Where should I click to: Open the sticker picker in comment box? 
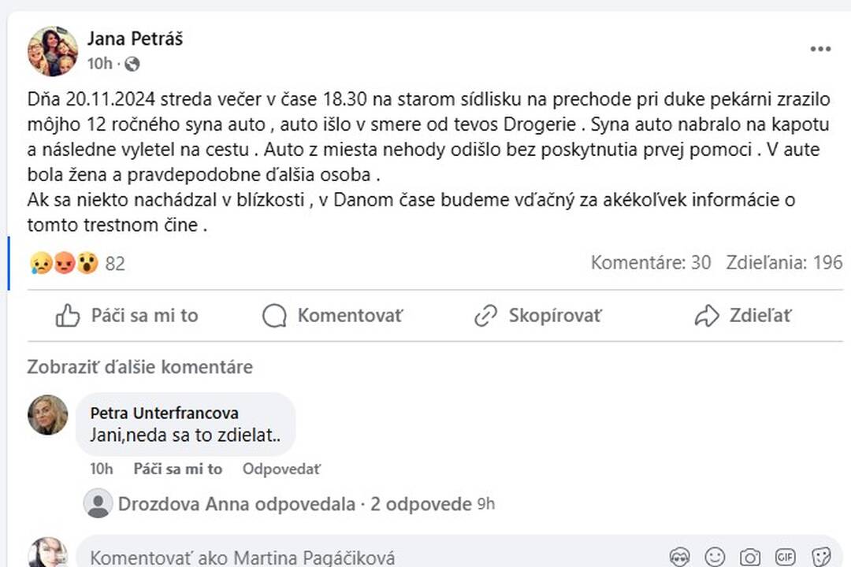pos(821,557)
